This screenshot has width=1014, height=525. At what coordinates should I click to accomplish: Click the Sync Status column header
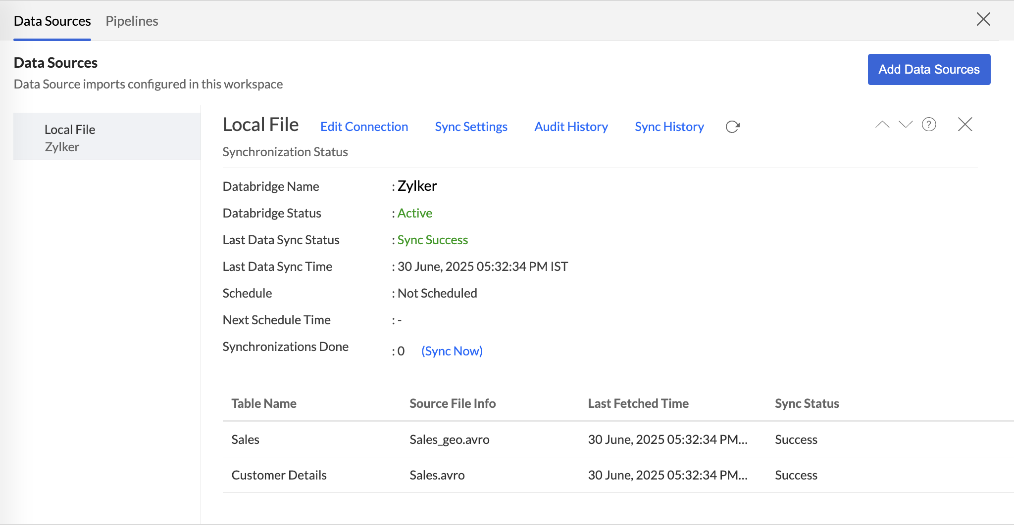(x=807, y=403)
